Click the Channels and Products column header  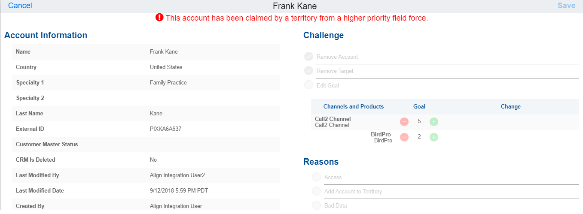point(354,106)
